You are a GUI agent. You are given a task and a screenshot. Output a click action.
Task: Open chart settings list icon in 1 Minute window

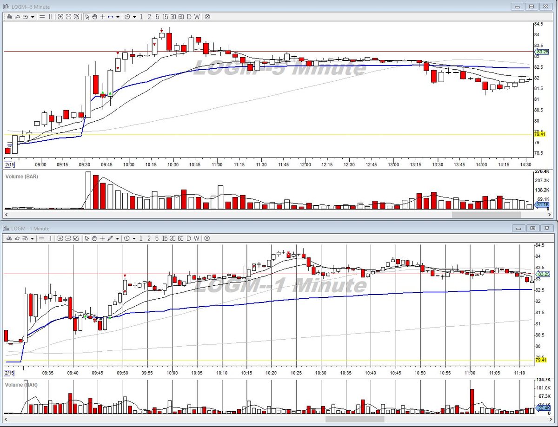click(x=25, y=238)
